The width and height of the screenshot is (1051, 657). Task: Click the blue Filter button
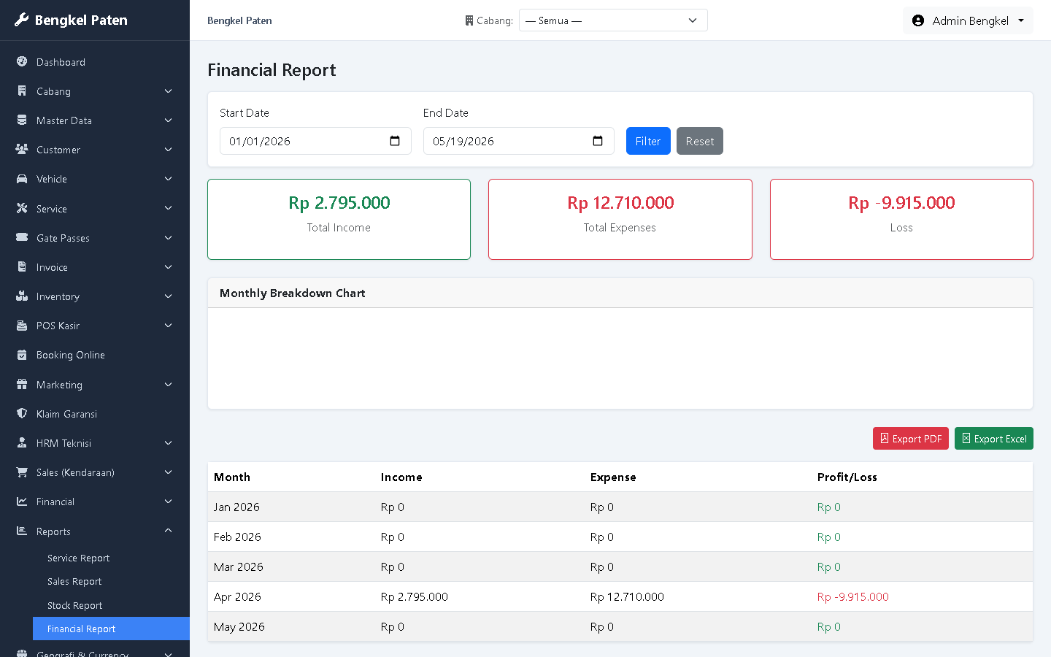(x=648, y=141)
